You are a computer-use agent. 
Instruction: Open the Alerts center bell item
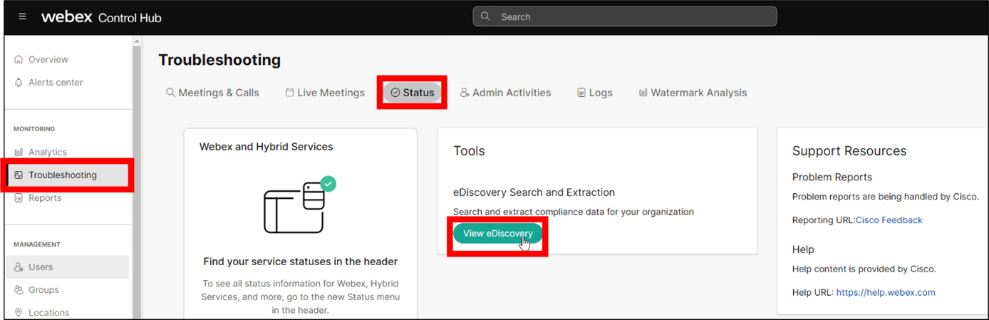coord(55,83)
